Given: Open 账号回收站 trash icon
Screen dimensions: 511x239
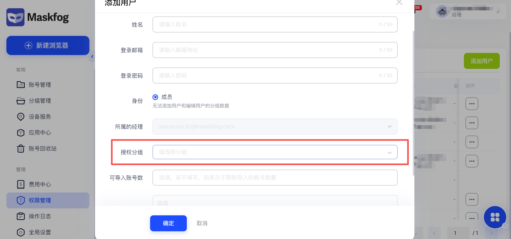Looking at the screenshot, I should tap(21, 149).
